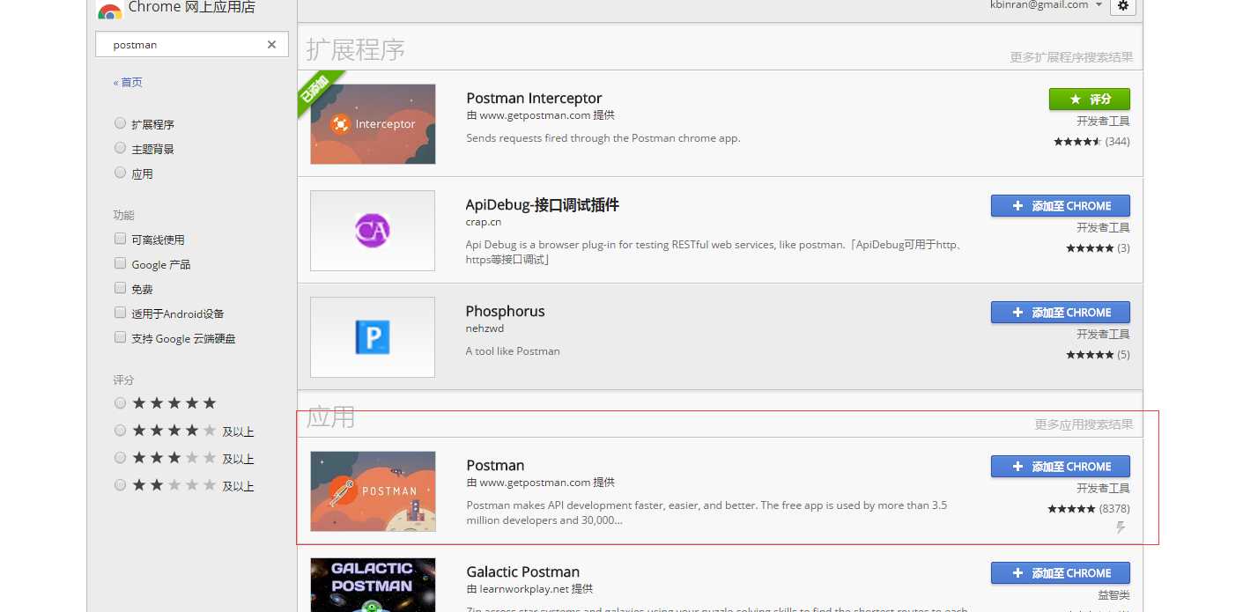Viewport: 1243px width, 612px height.
Task: Click 开发者工具 category under Phosphorus
Action: click(1103, 335)
